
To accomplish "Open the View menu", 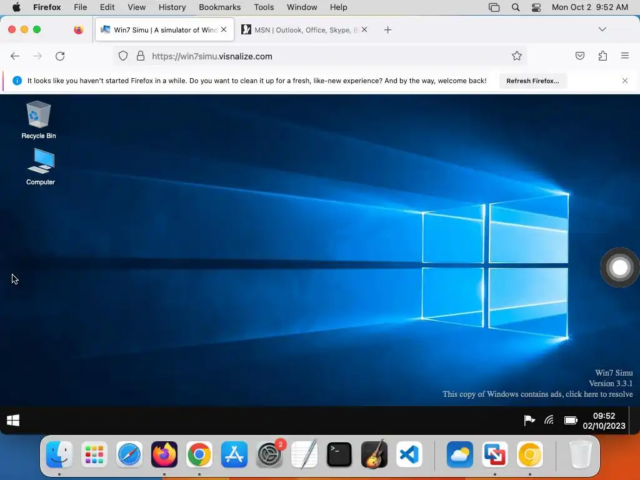I will click(136, 7).
